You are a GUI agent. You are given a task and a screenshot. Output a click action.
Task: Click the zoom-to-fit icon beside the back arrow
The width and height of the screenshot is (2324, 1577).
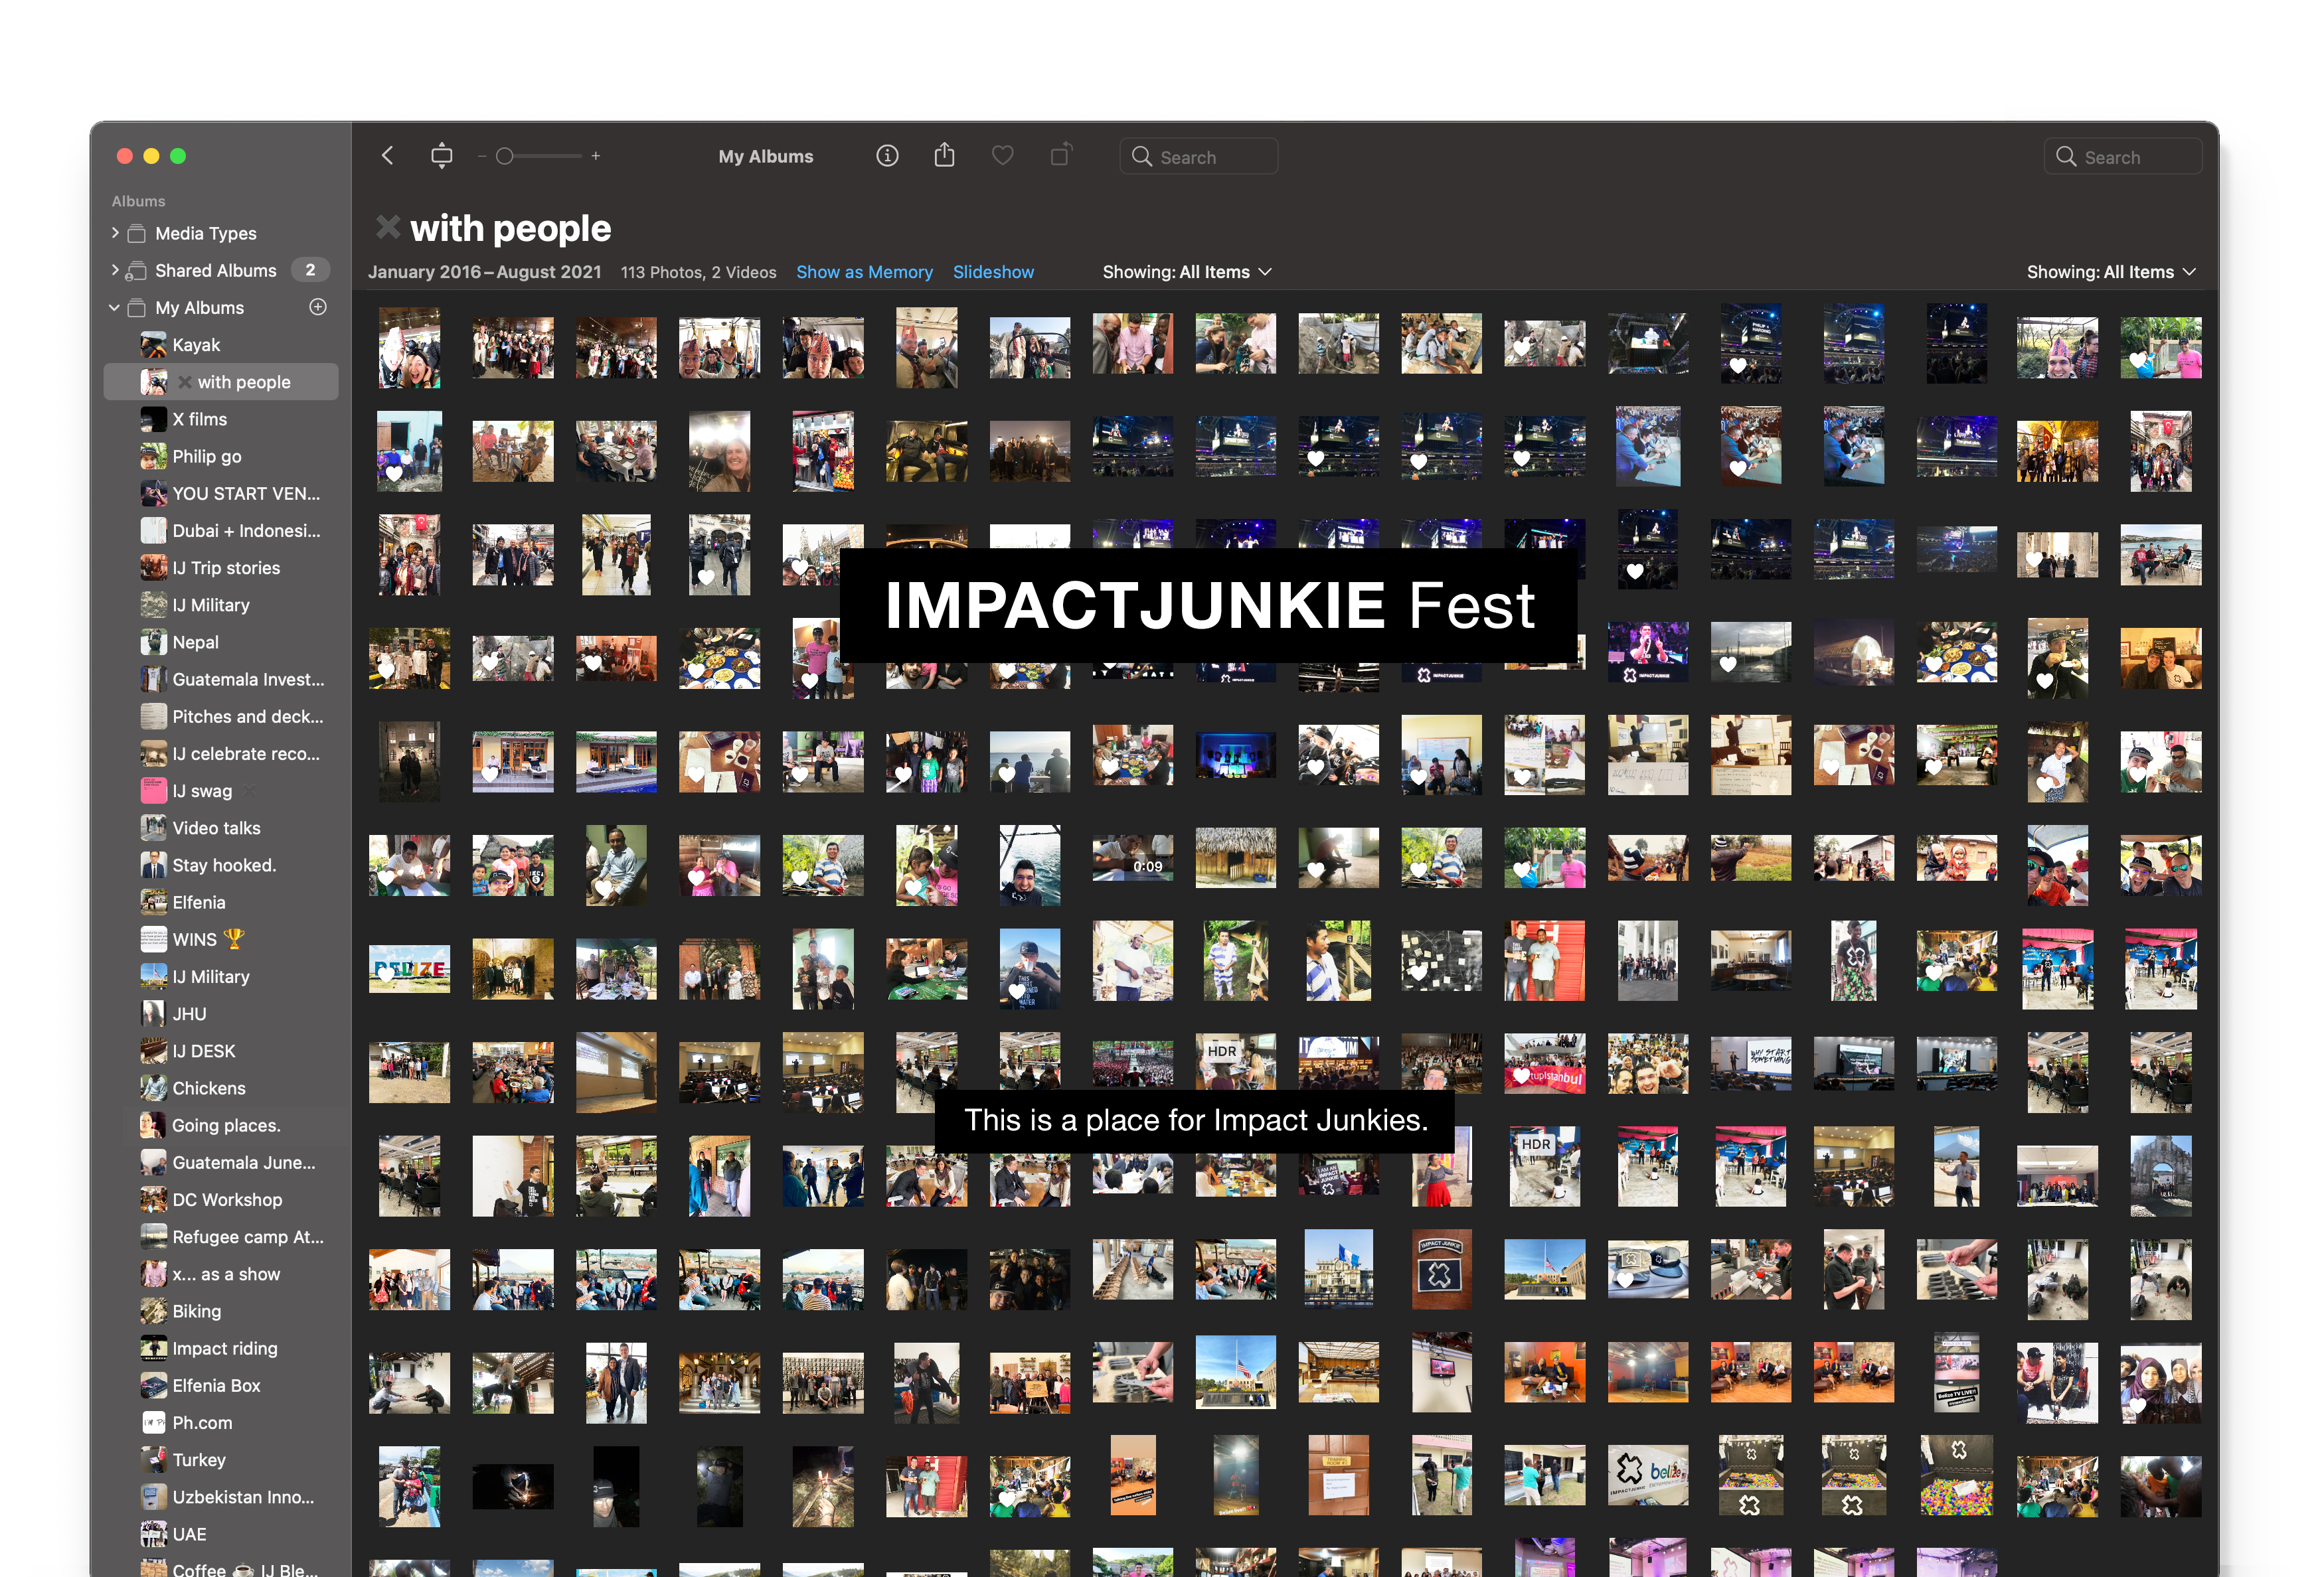pos(441,156)
